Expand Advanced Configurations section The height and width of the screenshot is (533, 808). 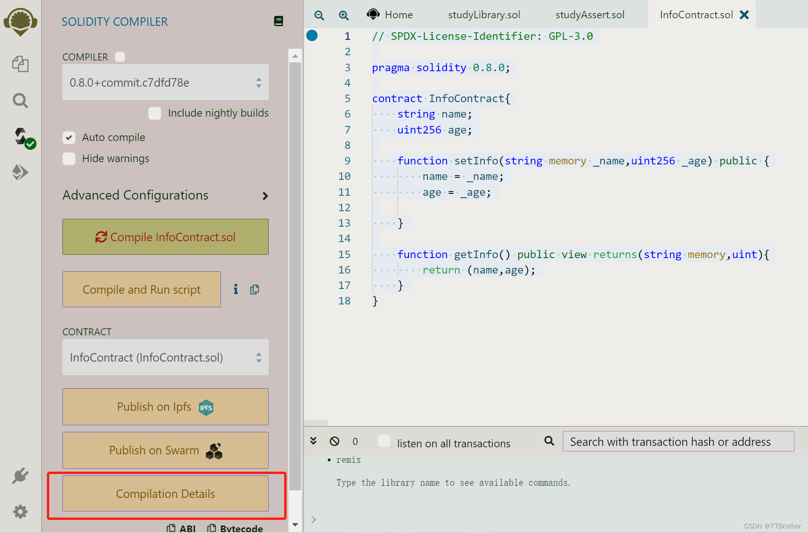(166, 195)
